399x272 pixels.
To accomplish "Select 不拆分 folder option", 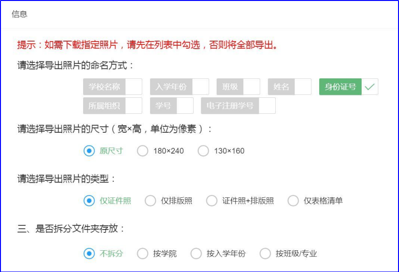I will click(x=89, y=254).
